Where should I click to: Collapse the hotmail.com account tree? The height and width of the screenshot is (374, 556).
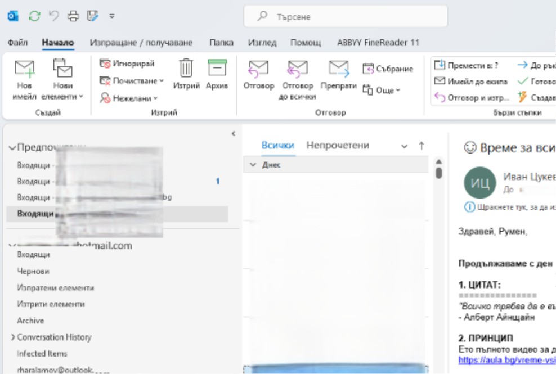[12, 245]
